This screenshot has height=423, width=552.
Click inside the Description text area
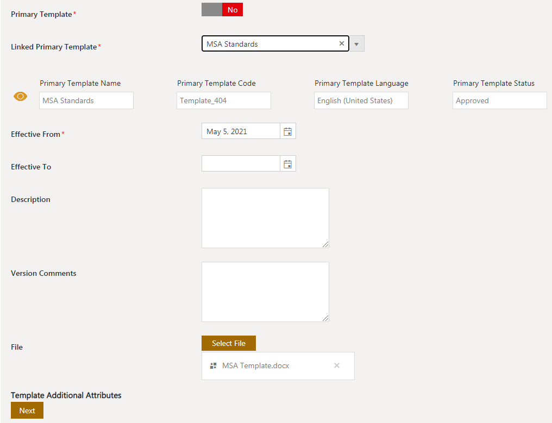(x=265, y=218)
